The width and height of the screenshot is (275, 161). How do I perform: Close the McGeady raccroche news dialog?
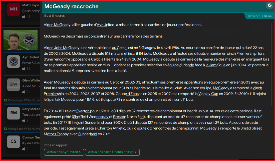click(270, 5)
